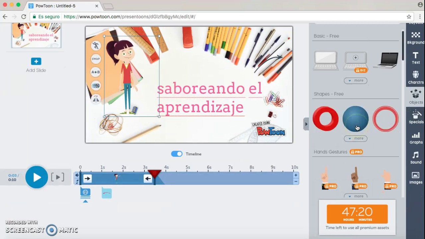The height and width of the screenshot is (239, 425).
Task: Select the 'saboreando el aprendizaje' title text
Action: tap(209, 98)
